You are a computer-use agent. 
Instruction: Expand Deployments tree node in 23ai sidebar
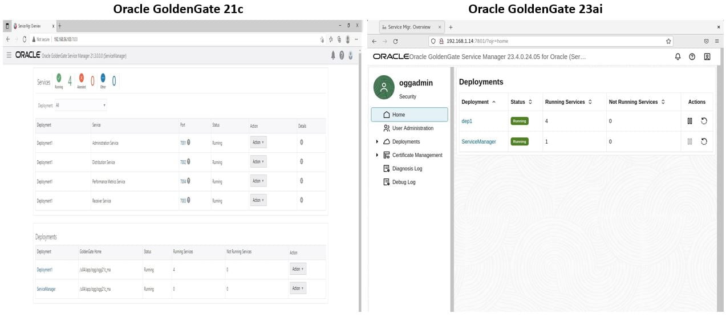[x=377, y=141]
